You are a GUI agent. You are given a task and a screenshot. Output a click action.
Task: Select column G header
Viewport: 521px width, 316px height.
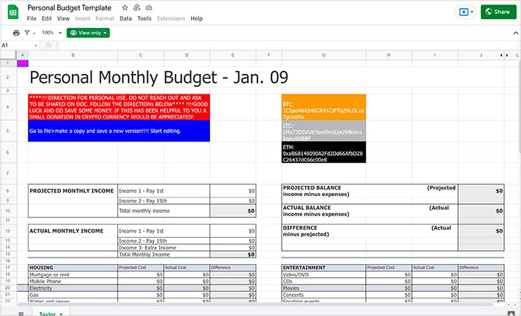[x=323, y=55]
